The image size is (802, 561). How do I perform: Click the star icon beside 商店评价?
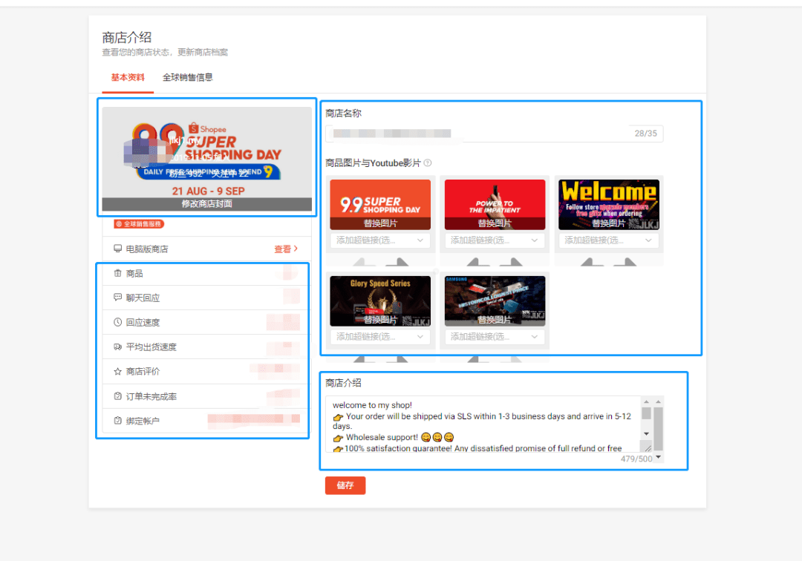[117, 371]
